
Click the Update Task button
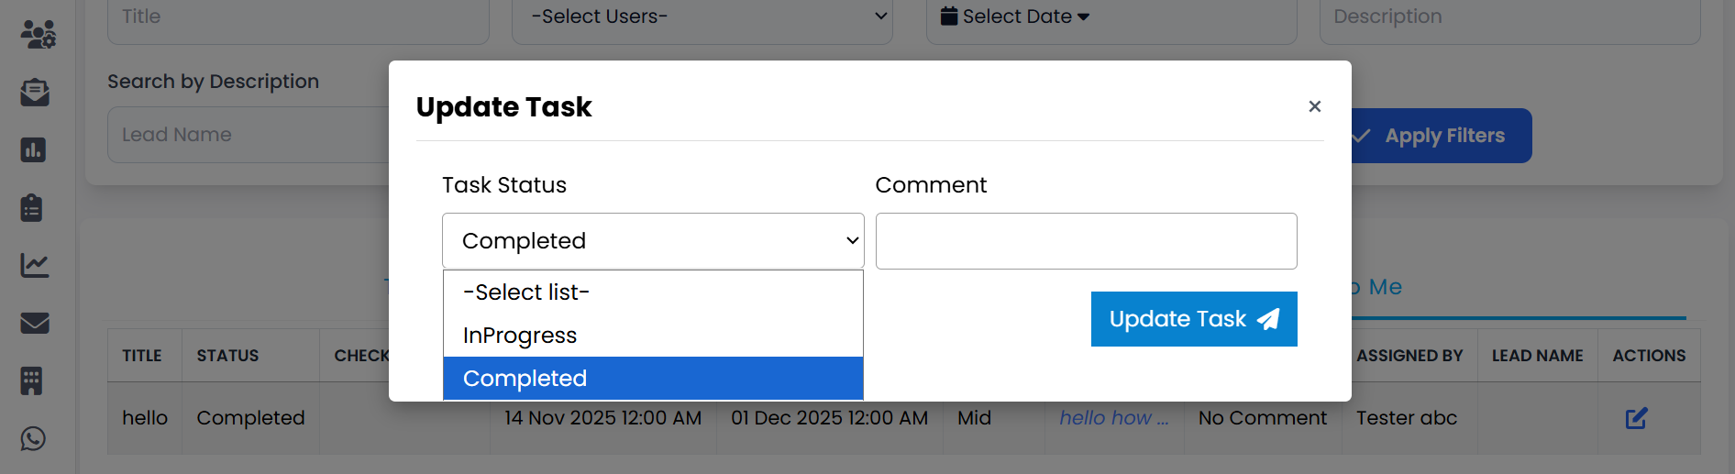pyautogui.click(x=1193, y=319)
